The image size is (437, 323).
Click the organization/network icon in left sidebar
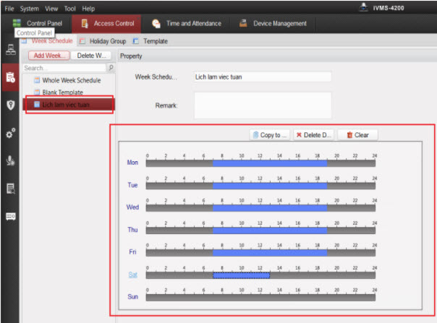(x=11, y=50)
